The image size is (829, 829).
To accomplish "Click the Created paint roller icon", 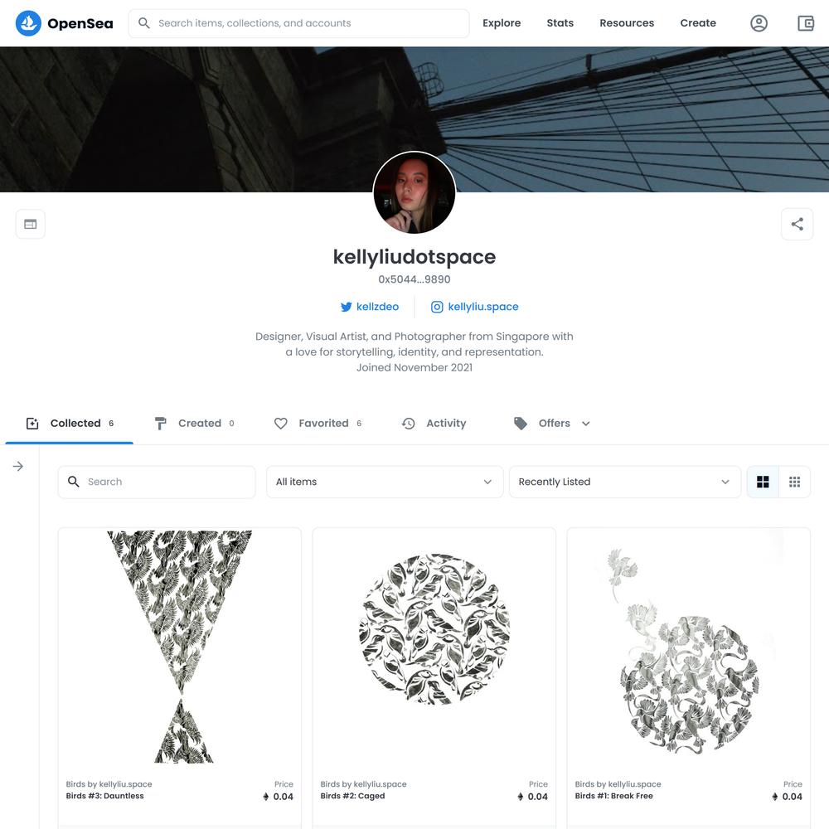I will click(160, 424).
